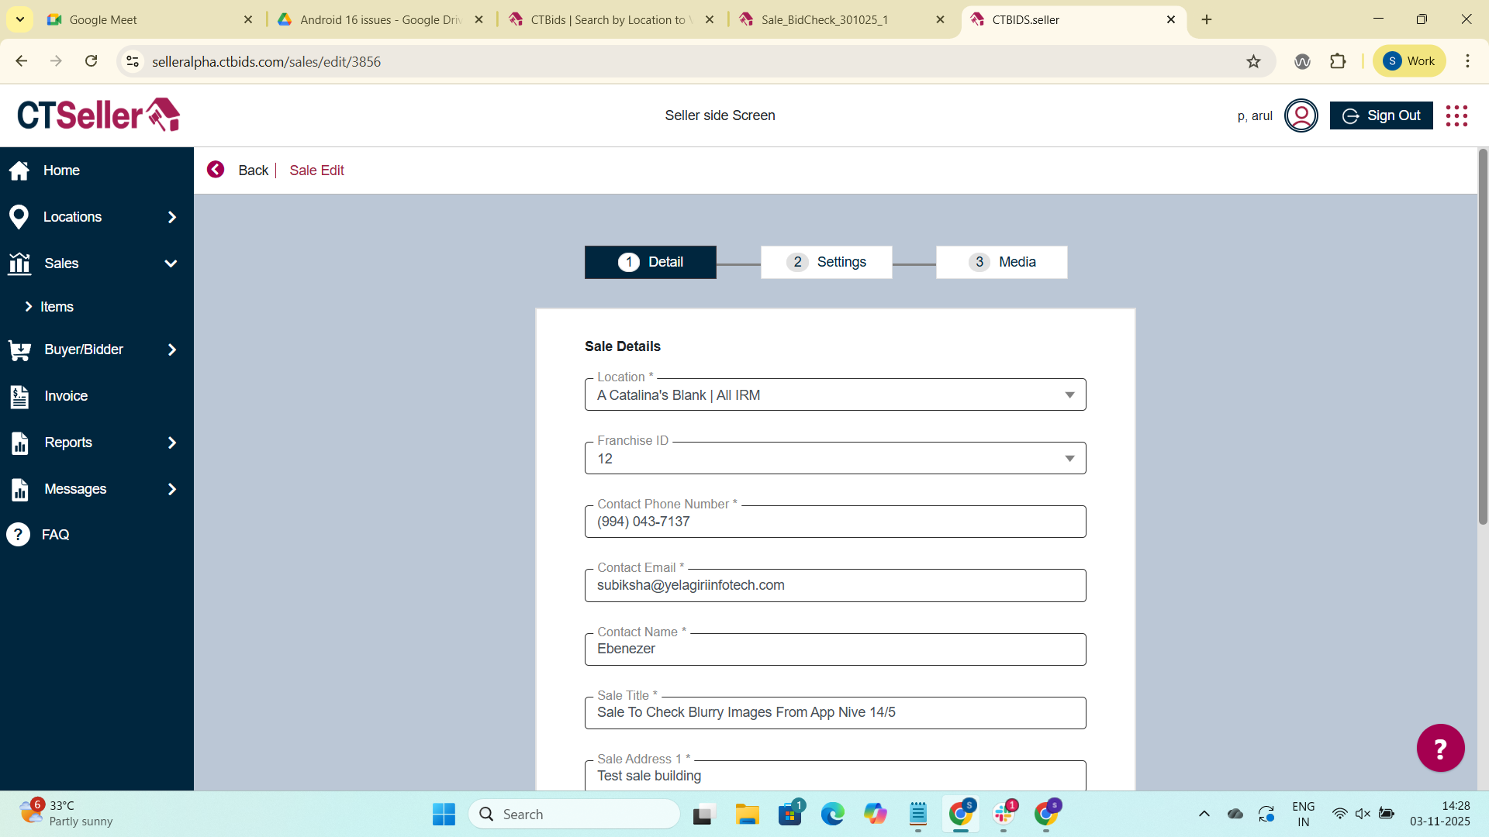Click the Home icon in sidebar
Viewport: 1489px width, 837px height.
[19, 170]
